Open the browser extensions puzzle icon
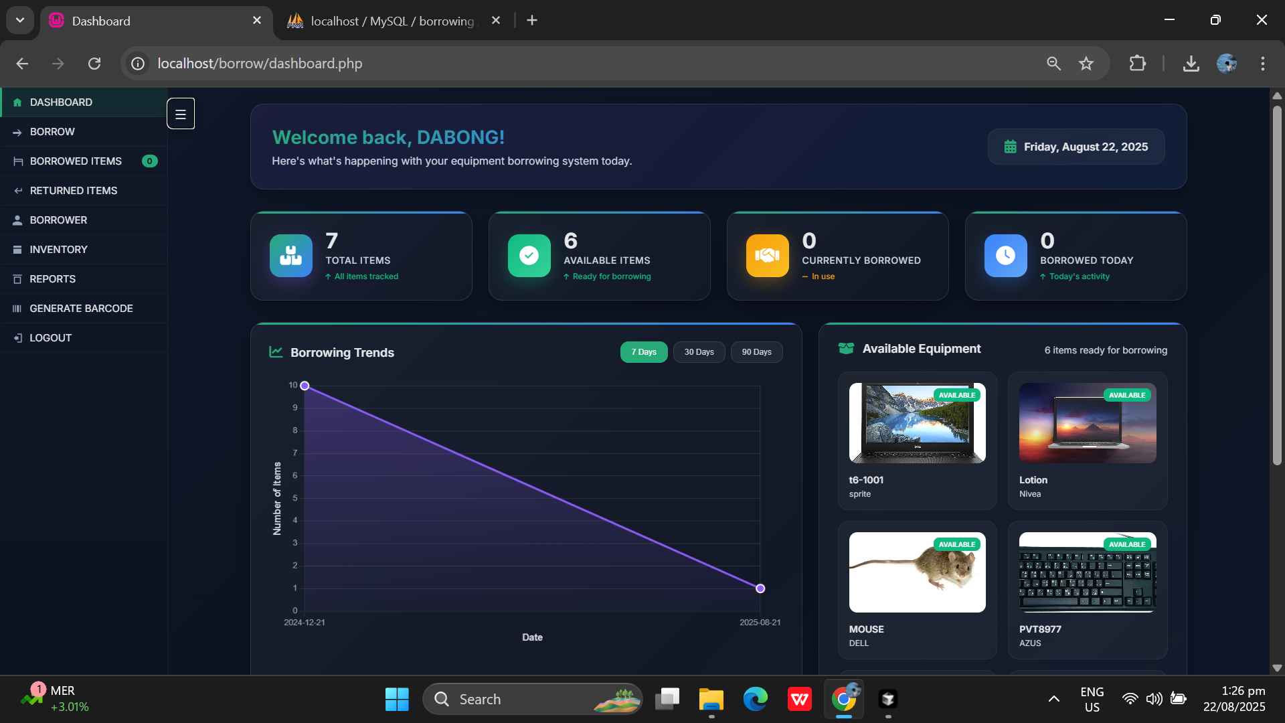This screenshot has width=1285, height=723. click(1137, 64)
